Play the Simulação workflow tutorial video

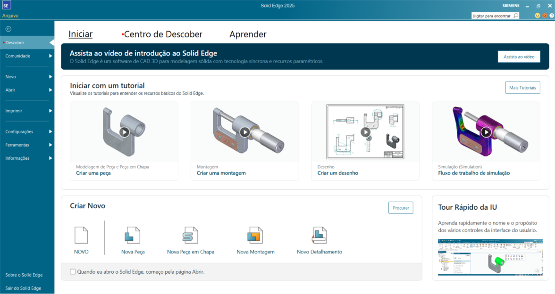(x=486, y=132)
